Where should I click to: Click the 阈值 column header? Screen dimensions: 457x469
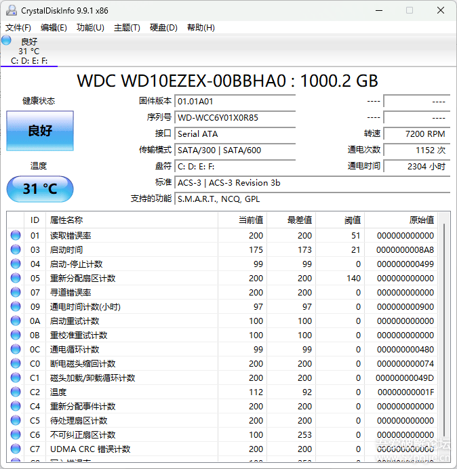340,220
